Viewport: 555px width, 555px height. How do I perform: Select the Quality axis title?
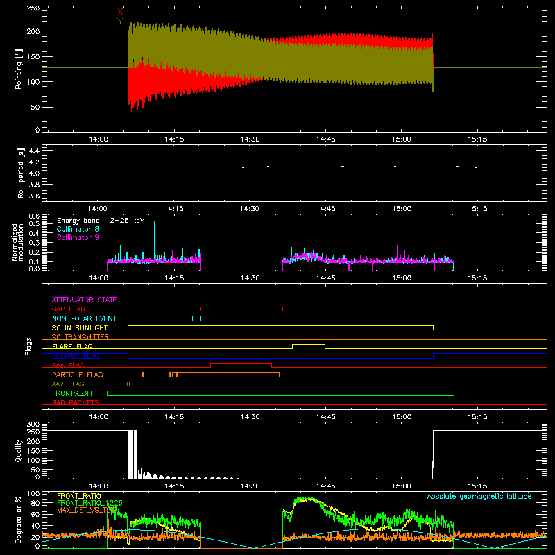coord(19,450)
